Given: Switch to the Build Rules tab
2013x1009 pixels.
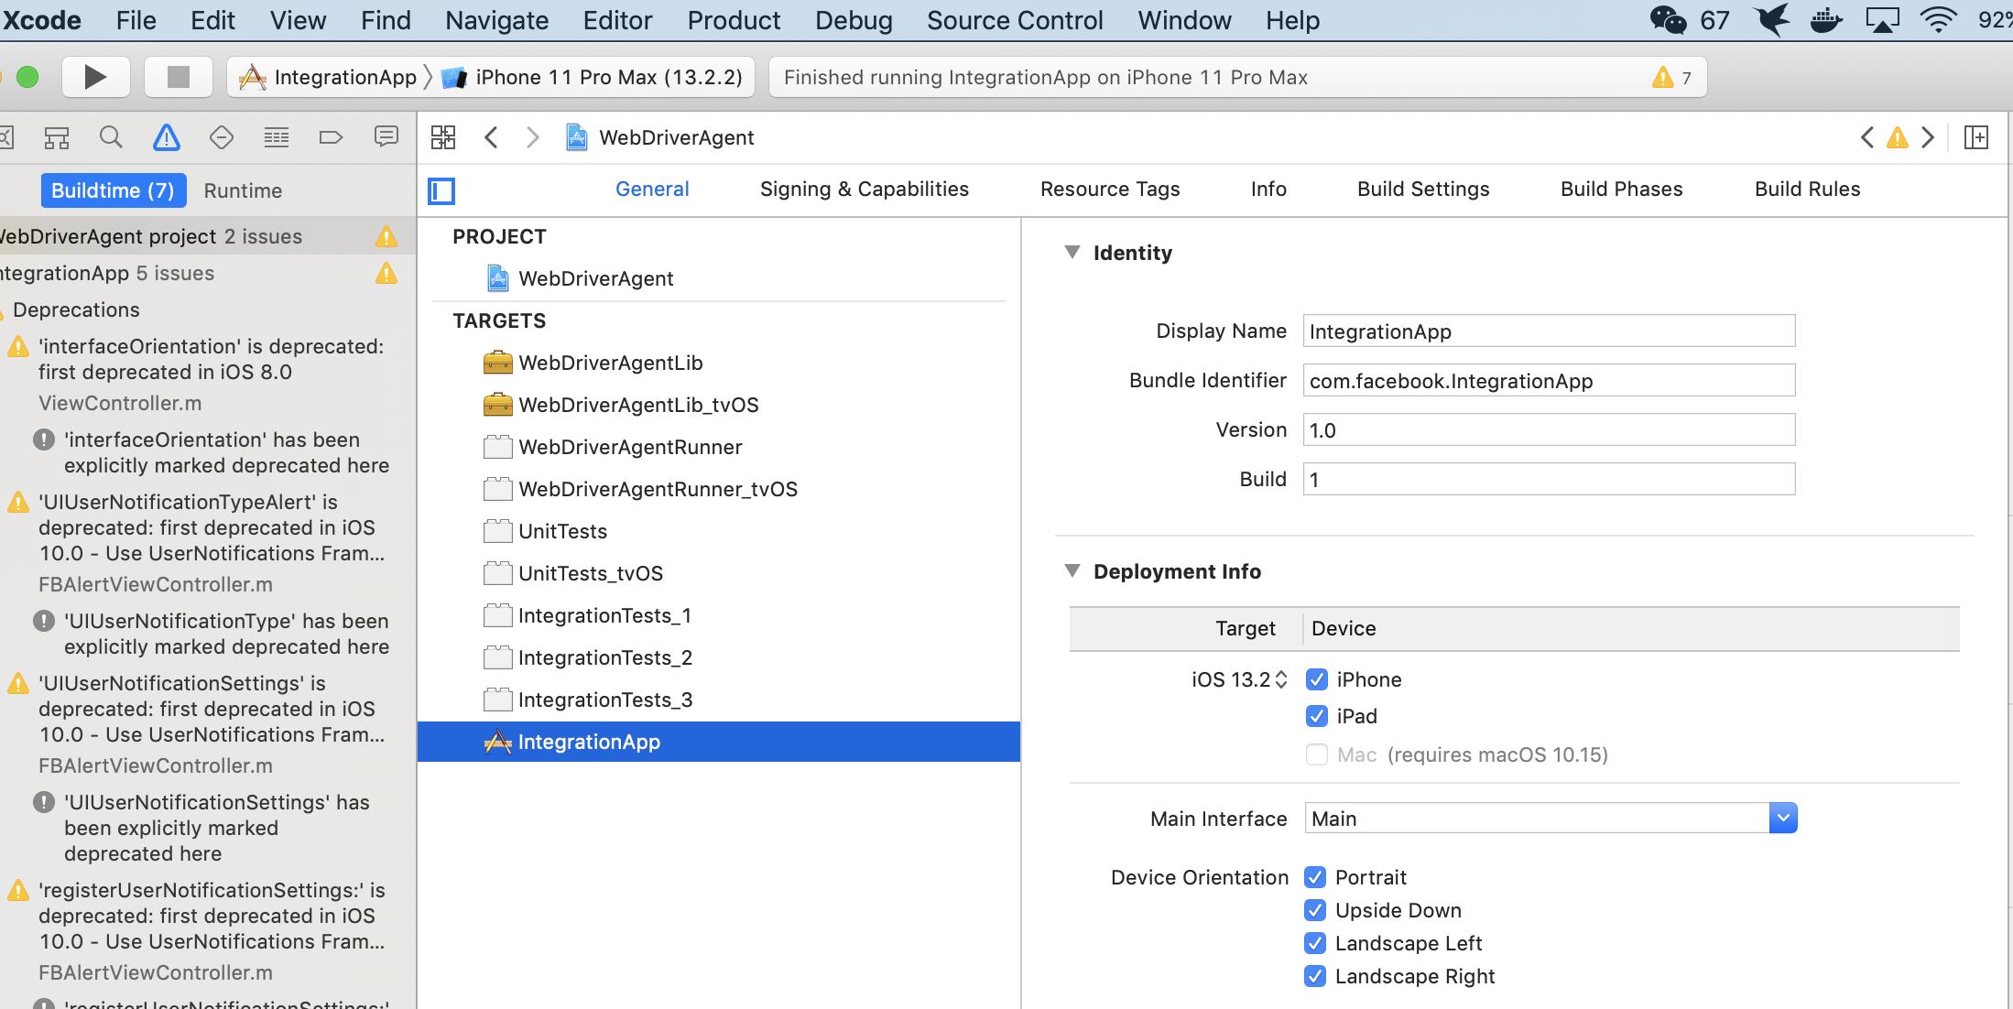Looking at the screenshot, I should click(1808, 189).
